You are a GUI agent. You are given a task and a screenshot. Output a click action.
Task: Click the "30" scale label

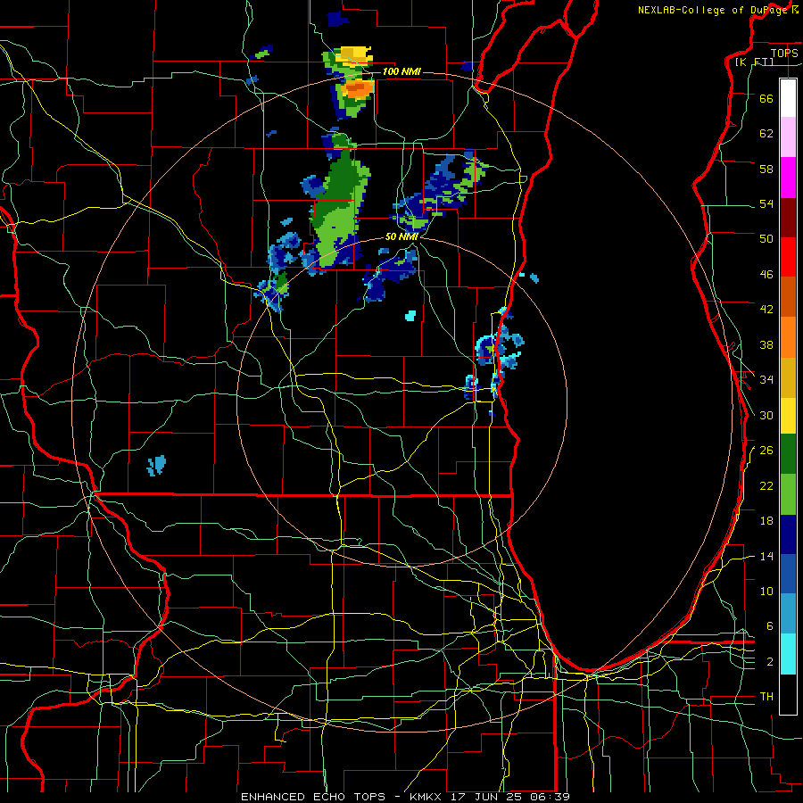point(766,415)
